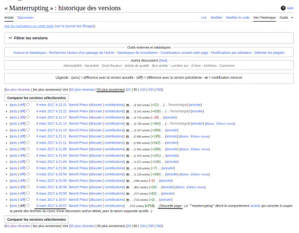Select the radio button for the 21:03 revision
Viewport: 299px width, 233px height.
click(28, 162)
